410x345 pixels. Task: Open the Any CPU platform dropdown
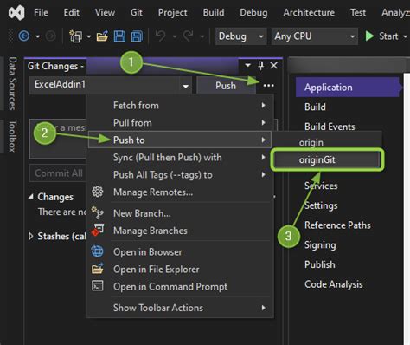coord(315,36)
